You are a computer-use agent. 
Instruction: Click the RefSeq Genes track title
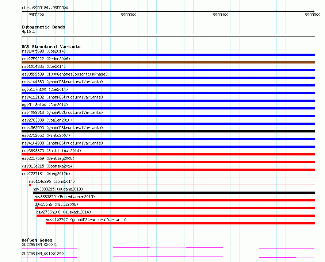click(37, 240)
